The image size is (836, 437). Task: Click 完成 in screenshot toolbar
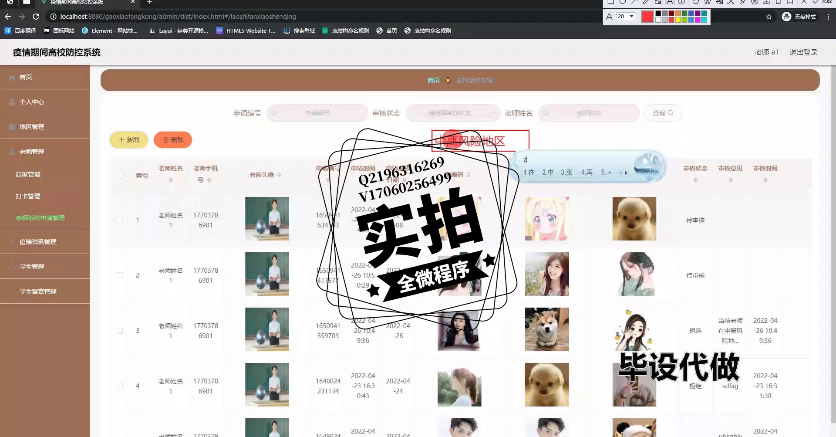826,2
